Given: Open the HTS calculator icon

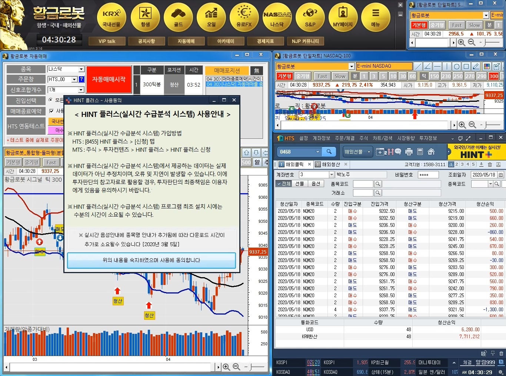Looking at the screenshot, I should (x=420, y=152).
